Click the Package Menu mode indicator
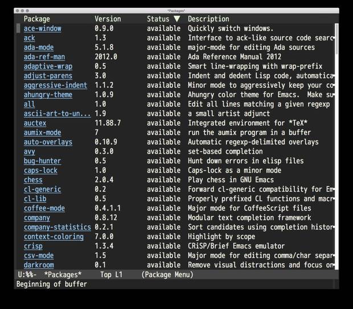 (167, 275)
